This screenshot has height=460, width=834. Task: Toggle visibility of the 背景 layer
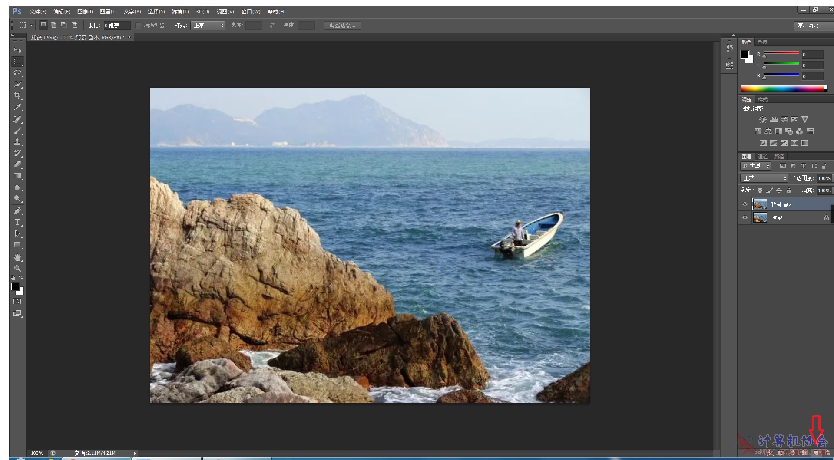[x=745, y=218]
